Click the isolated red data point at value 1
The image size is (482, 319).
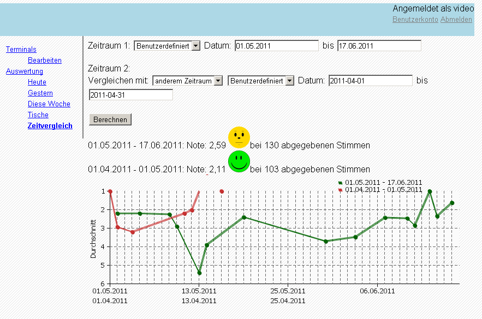222,191
